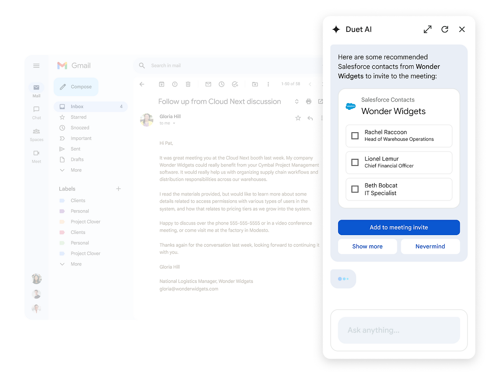Toggle expand all on the email subject line

coord(297,102)
